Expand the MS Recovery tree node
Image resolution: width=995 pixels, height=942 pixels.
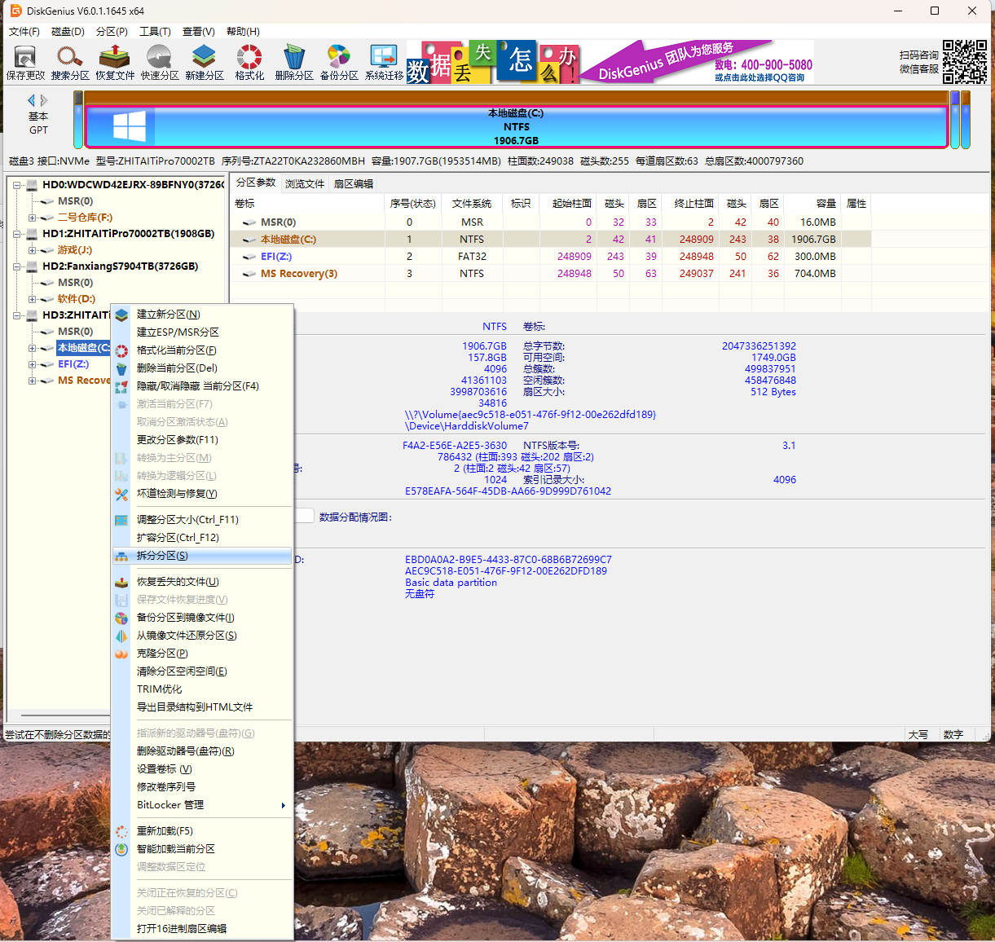pos(32,381)
